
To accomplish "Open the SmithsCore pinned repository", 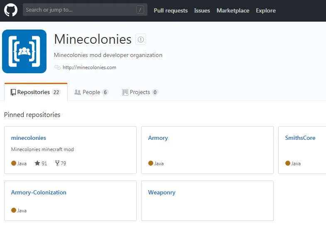I will pyautogui.click(x=300, y=138).
